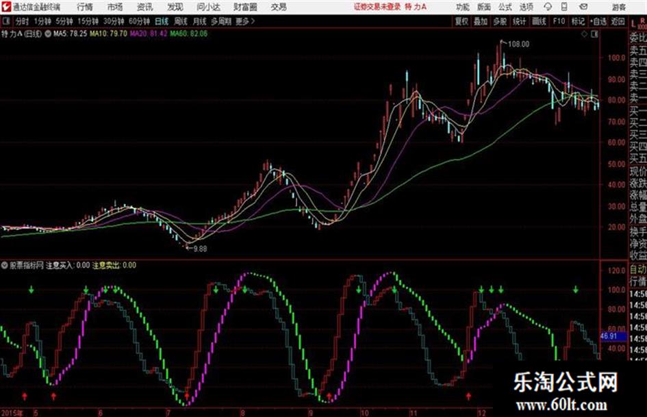Click the MA60: 82.06 indicator value
647x417 pixels.
[x=189, y=34]
